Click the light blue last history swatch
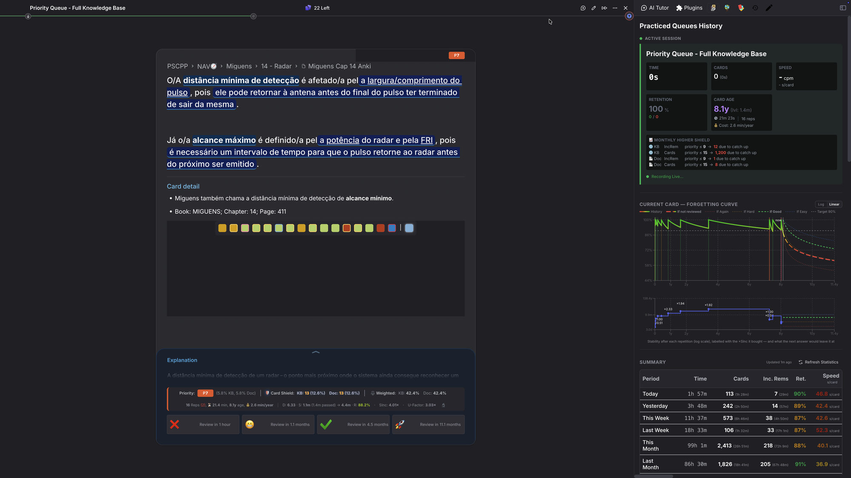The width and height of the screenshot is (851, 478). (409, 228)
